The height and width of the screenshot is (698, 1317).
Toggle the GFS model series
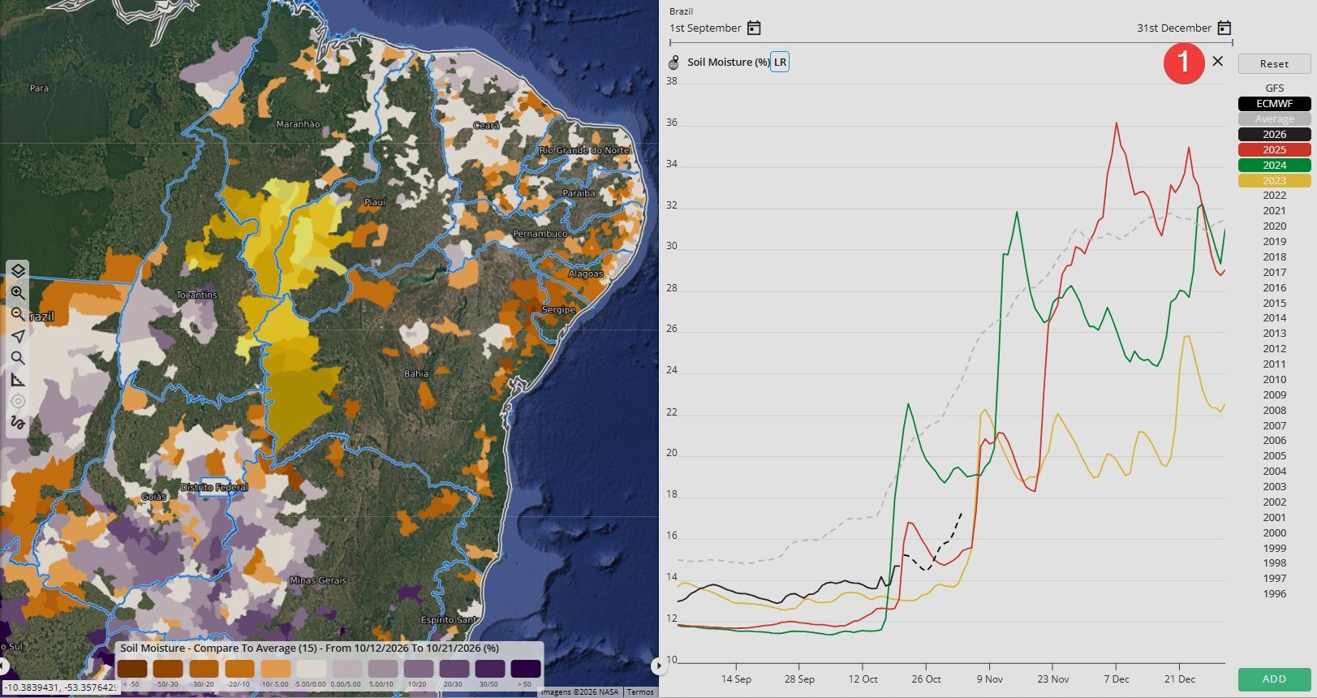pos(1274,88)
